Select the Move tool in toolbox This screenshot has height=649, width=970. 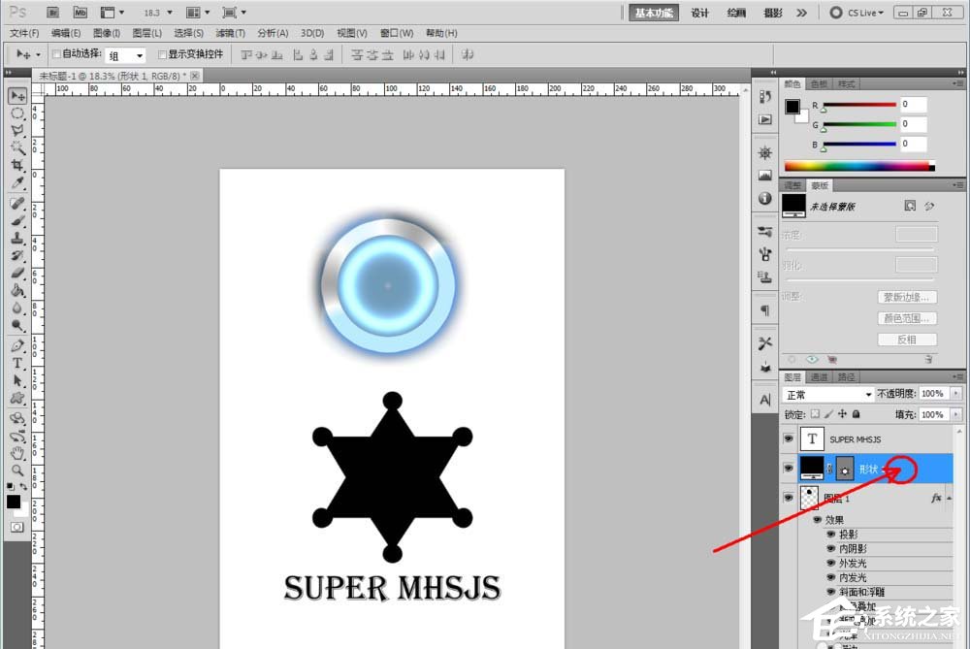pyautogui.click(x=17, y=95)
